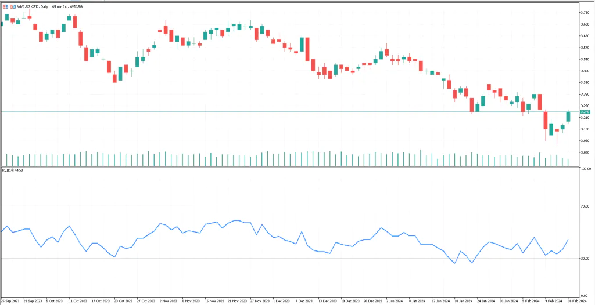
Task: Click the 0.00 RSI scale label
Action: 586,295
